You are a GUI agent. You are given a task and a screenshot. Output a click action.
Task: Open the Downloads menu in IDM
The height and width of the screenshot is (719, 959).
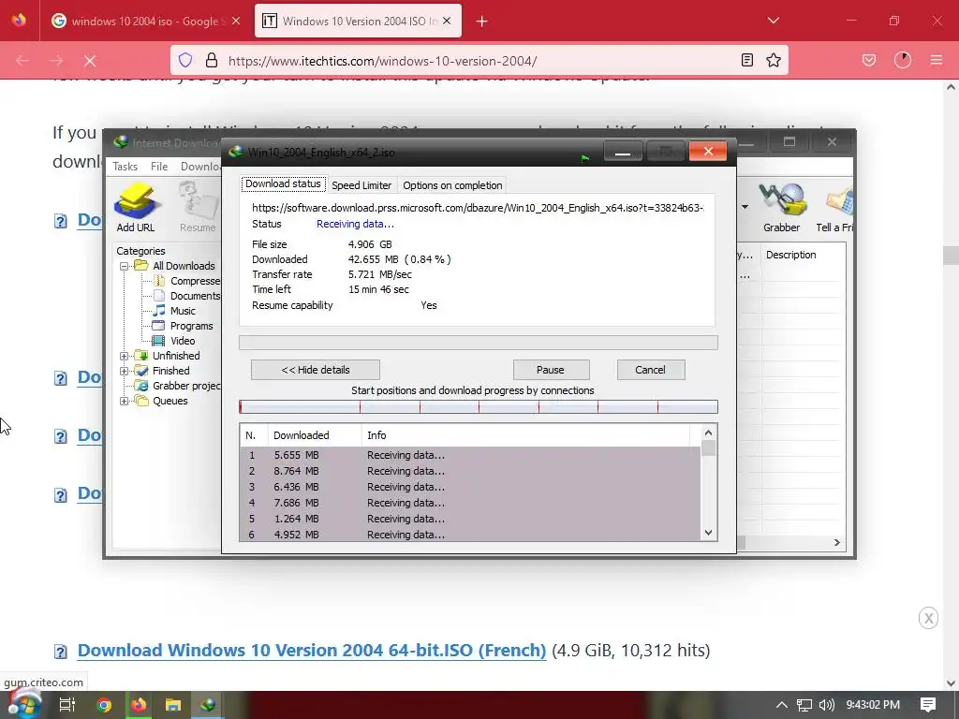200,167
